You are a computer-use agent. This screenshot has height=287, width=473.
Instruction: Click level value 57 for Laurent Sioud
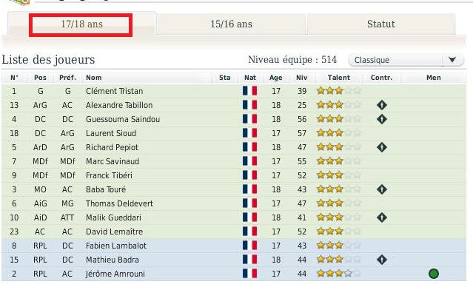302,133
